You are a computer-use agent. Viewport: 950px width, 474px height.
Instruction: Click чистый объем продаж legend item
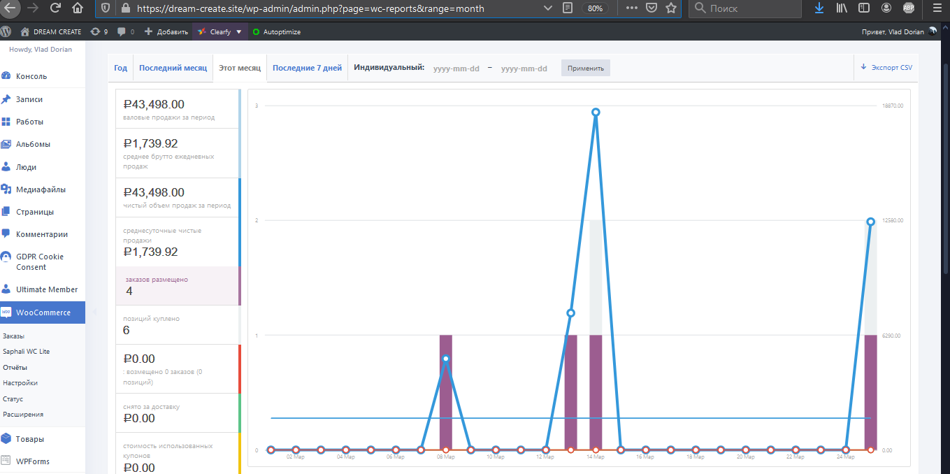pyautogui.click(x=178, y=197)
